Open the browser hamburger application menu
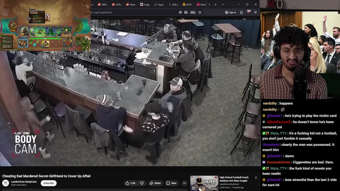Image resolution: width=340 pixels, height=191 pixels. 256,12
